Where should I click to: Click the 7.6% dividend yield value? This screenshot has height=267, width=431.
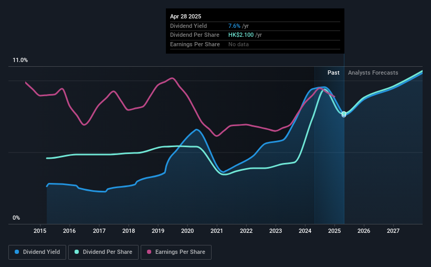234,26
